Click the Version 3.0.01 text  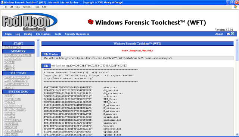click(x=224, y=30)
